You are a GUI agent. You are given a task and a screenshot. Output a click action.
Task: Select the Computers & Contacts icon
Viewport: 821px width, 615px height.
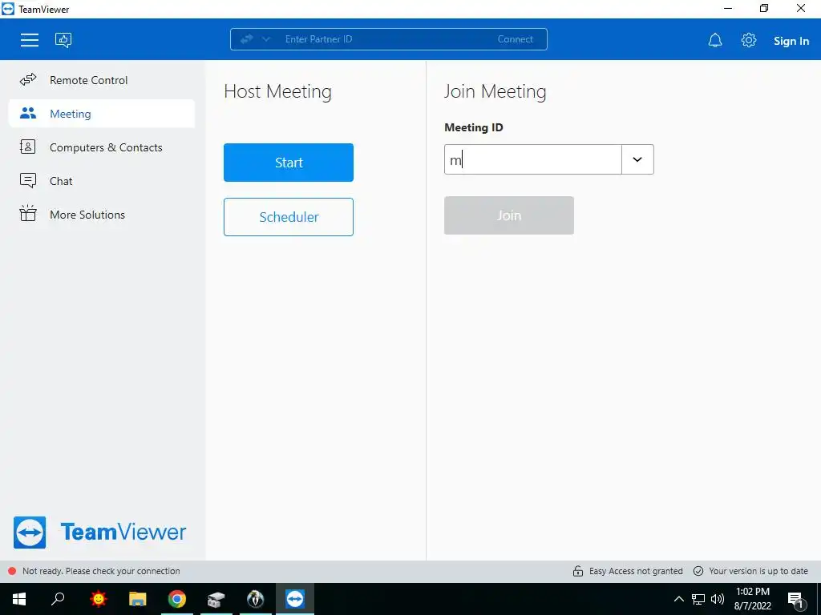(28, 147)
